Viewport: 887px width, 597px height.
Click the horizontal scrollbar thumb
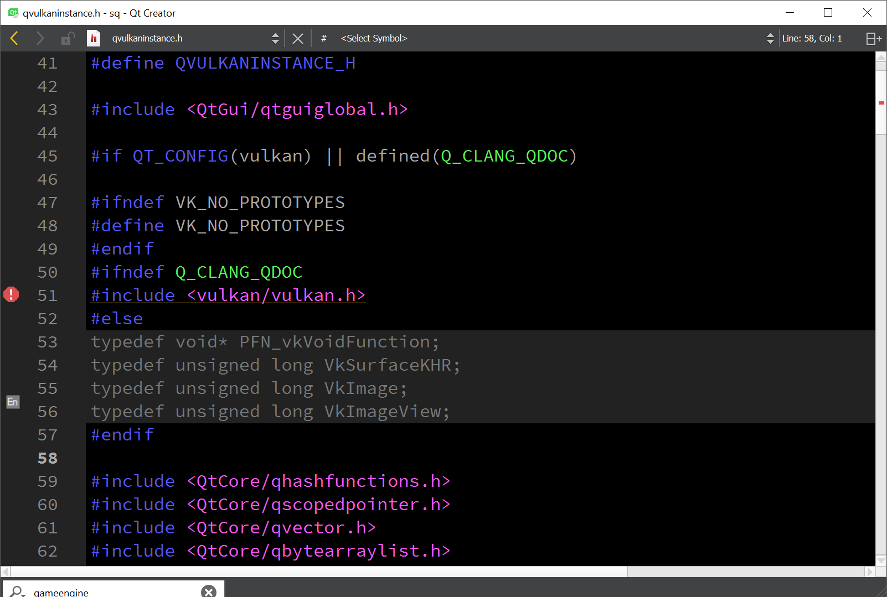(x=318, y=572)
